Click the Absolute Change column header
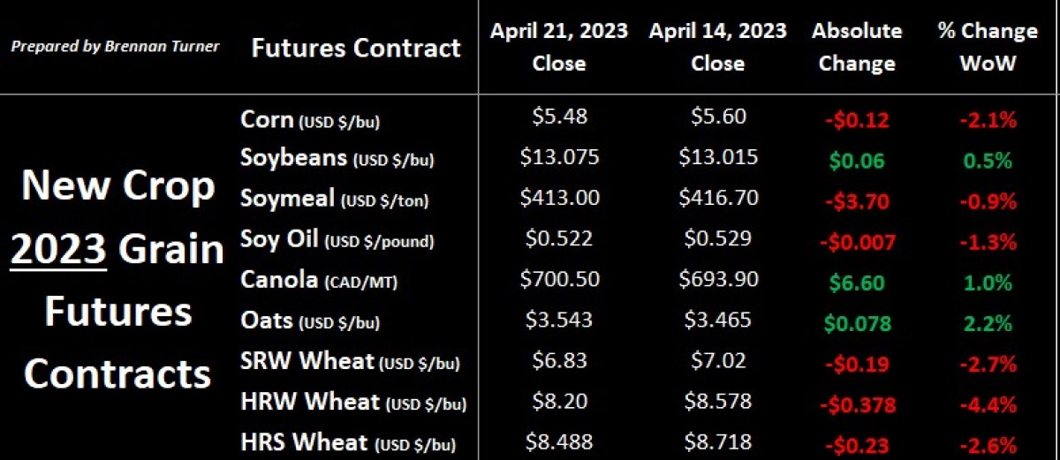The width and height of the screenshot is (1060, 460). [857, 47]
